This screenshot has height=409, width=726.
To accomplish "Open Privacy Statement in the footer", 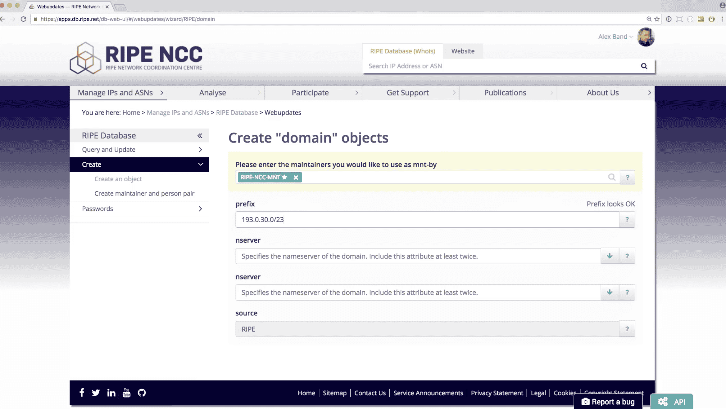I will (497, 393).
